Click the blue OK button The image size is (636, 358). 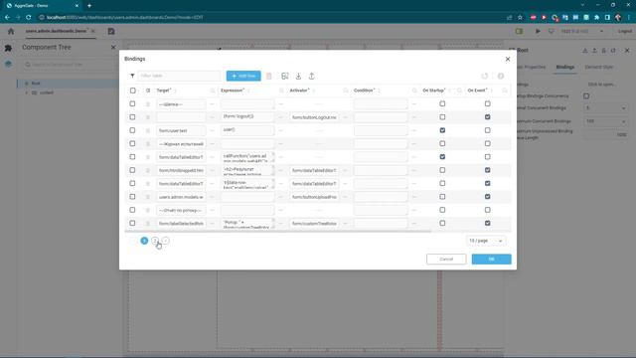coord(491,259)
